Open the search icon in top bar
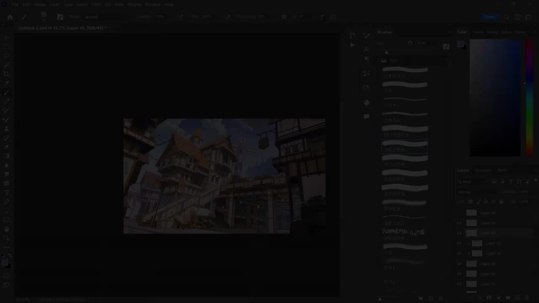Viewport: 539px width, 303px height. click(507, 17)
